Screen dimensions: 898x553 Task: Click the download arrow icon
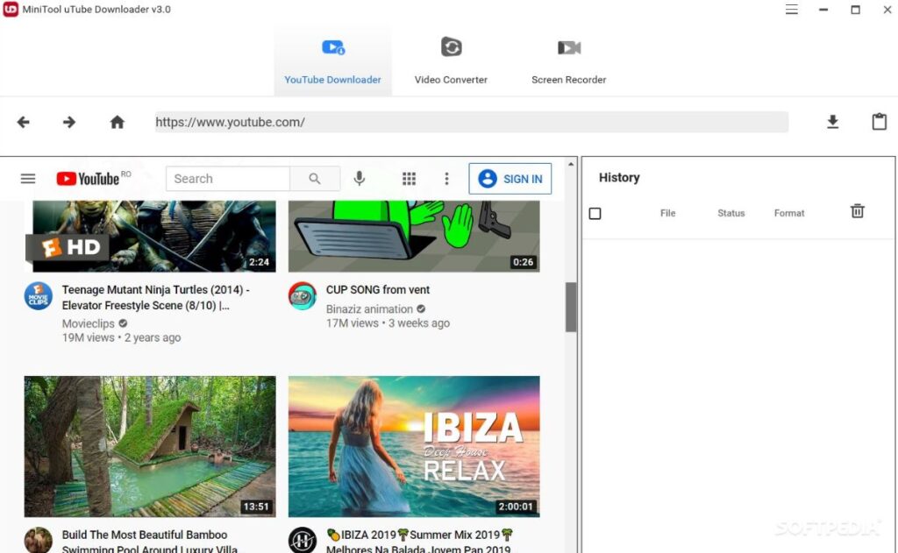(x=832, y=122)
